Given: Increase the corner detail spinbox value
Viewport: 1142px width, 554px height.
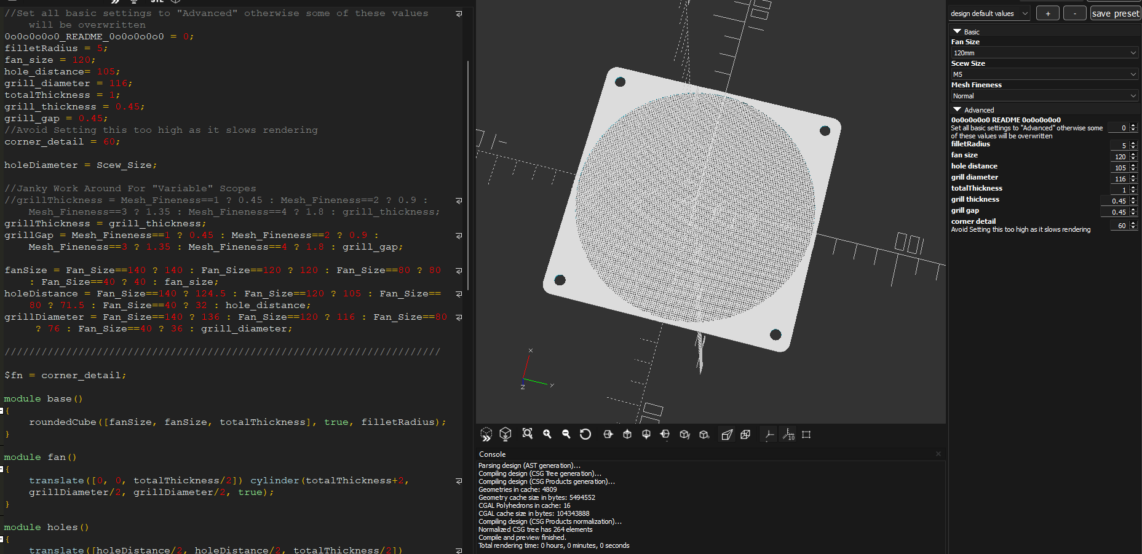Looking at the screenshot, I should [x=1133, y=223].
